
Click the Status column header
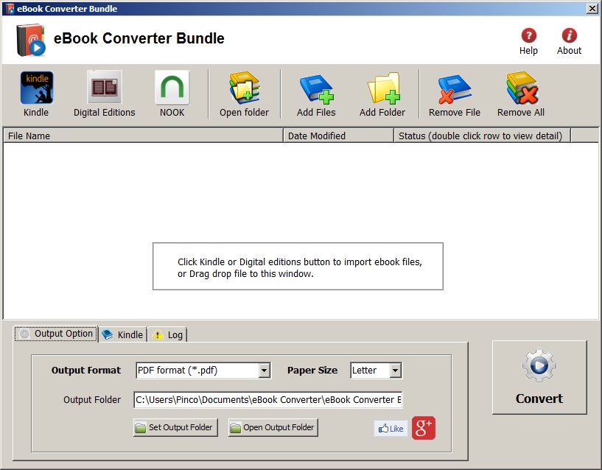click(x=482, y=136)
